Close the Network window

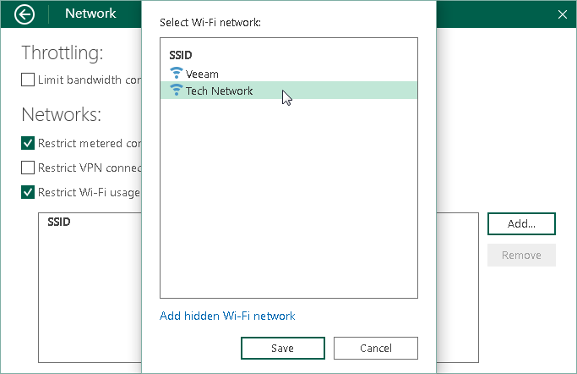click(563, 14)
